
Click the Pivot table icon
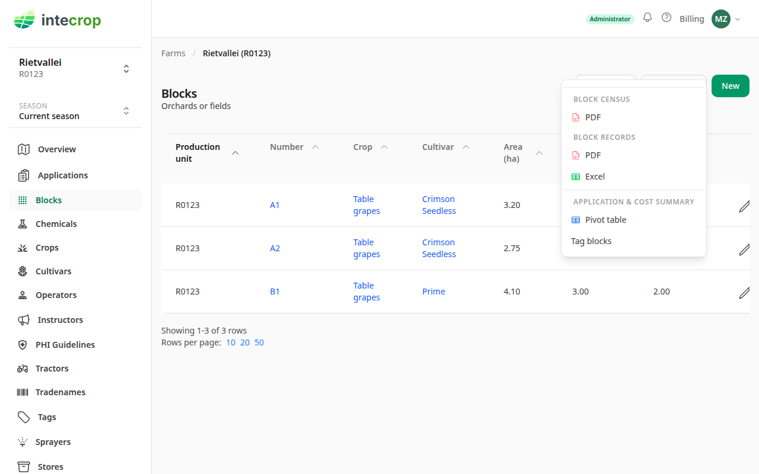(575, 220)
